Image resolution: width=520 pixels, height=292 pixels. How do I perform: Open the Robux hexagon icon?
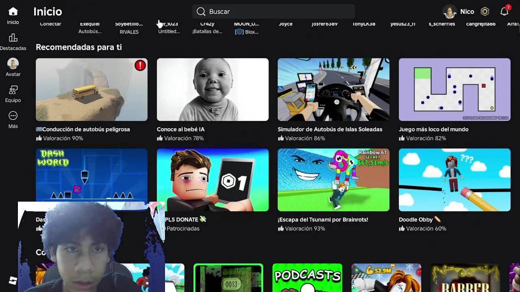(485, 12)
